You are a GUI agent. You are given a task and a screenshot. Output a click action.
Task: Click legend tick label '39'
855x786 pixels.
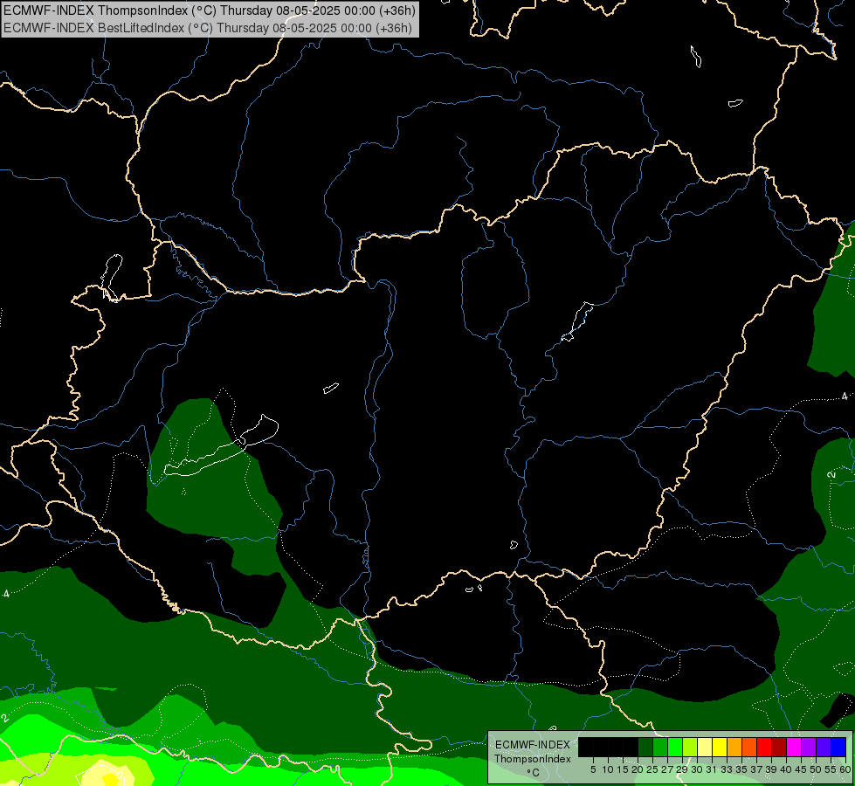tap(771, 769)
